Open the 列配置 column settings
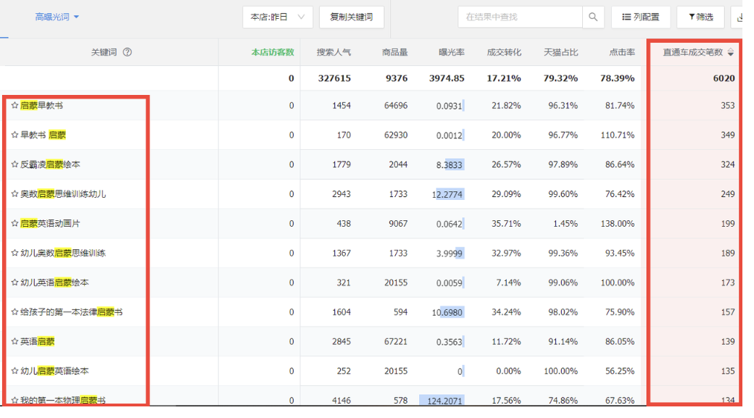 click(641, 17)
